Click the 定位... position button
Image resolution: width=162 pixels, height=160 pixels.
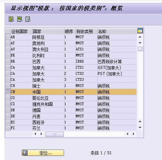pyautogui.click(x=43, y=153)
